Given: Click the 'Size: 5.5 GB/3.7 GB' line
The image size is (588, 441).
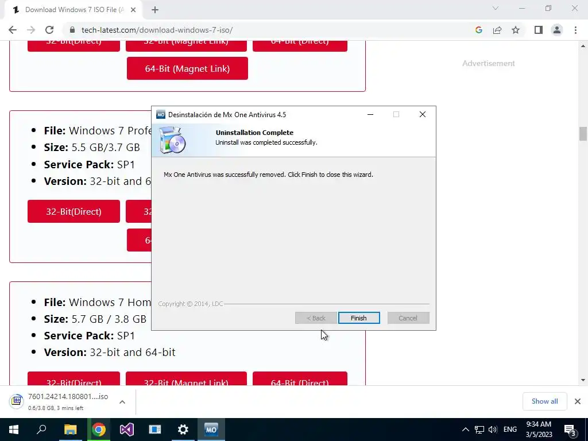Looking at the screenshot, I should point(92,148).
